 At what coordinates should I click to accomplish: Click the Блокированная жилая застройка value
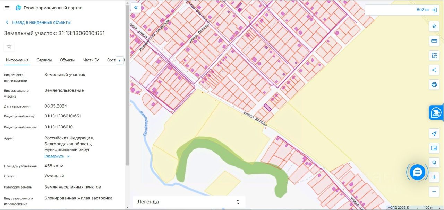(x=78, y=198)
